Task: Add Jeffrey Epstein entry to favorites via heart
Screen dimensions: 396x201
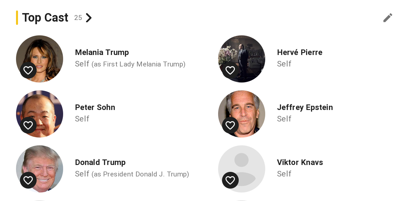Action: pos(230,125)
